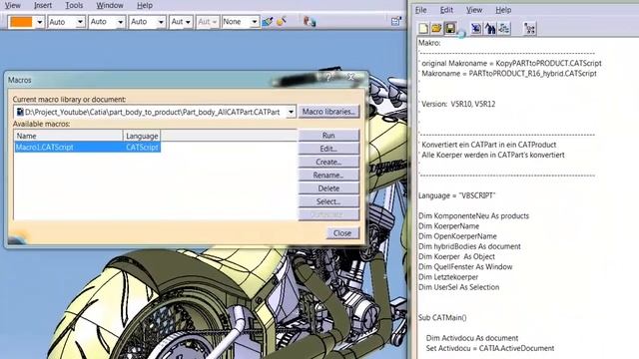This screenshot has width=639, height=359.
Task: Select the Macro1.CATScript row
Action: 88,147
